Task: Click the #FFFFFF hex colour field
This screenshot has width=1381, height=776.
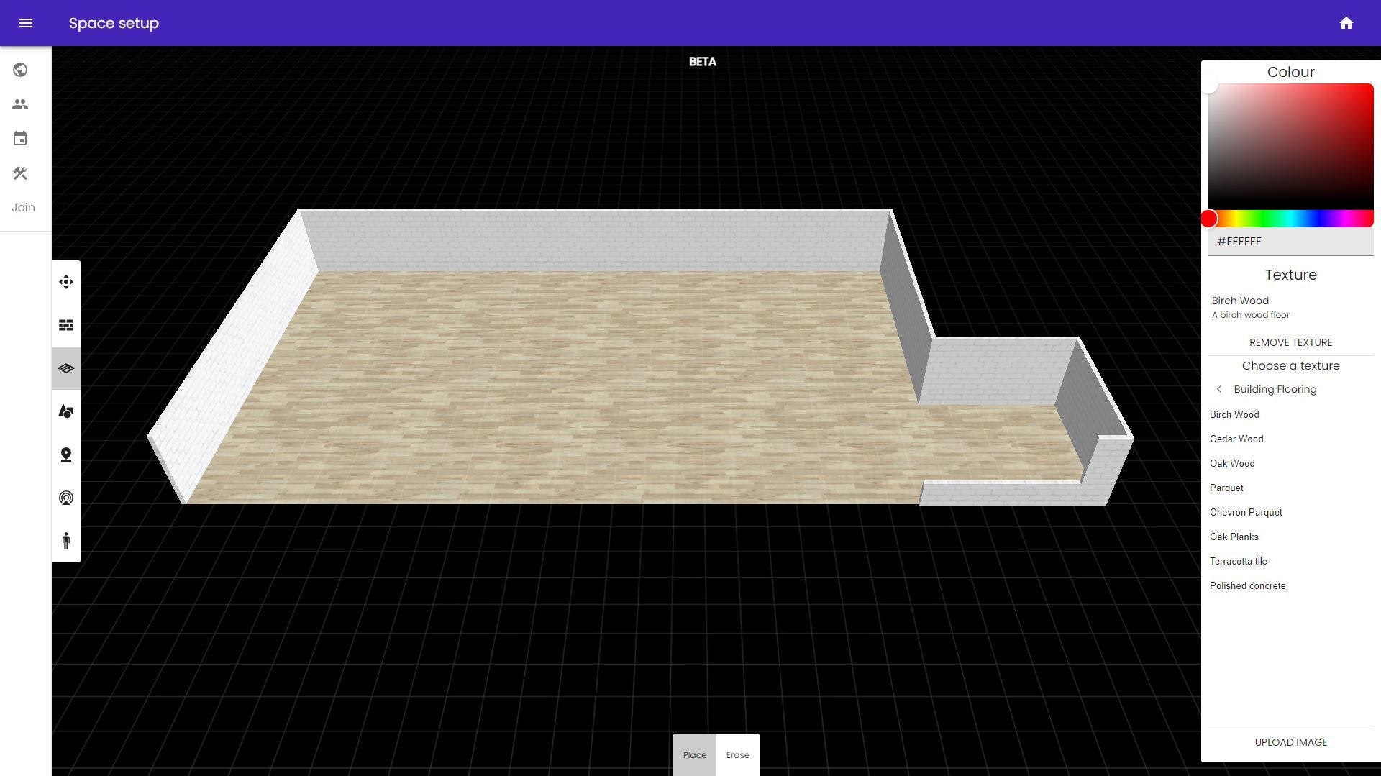Action: pyautogui.click(x=1291, y=242)
